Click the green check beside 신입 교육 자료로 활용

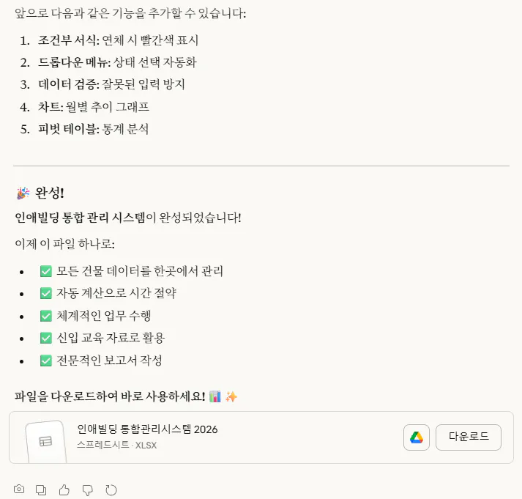coord(46,338)
